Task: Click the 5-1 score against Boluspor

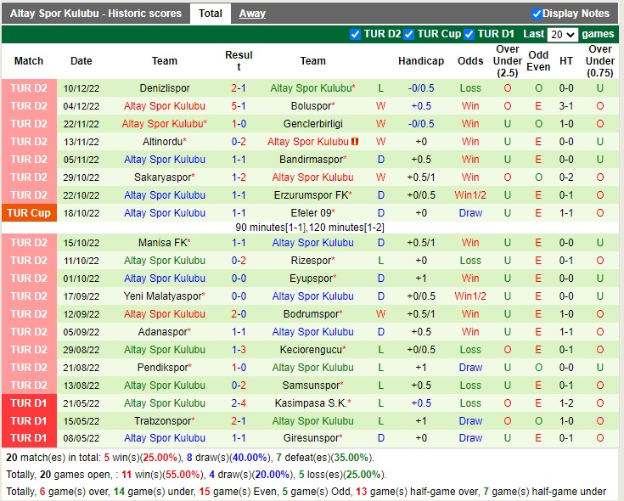Action: pos(239,106)
